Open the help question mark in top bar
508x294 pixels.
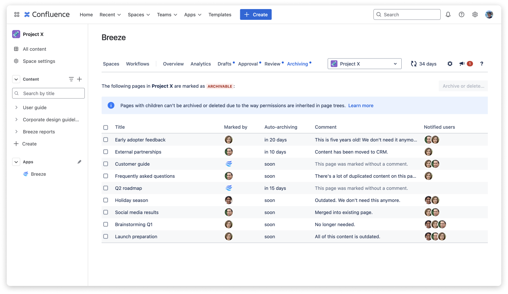point(462,14)
